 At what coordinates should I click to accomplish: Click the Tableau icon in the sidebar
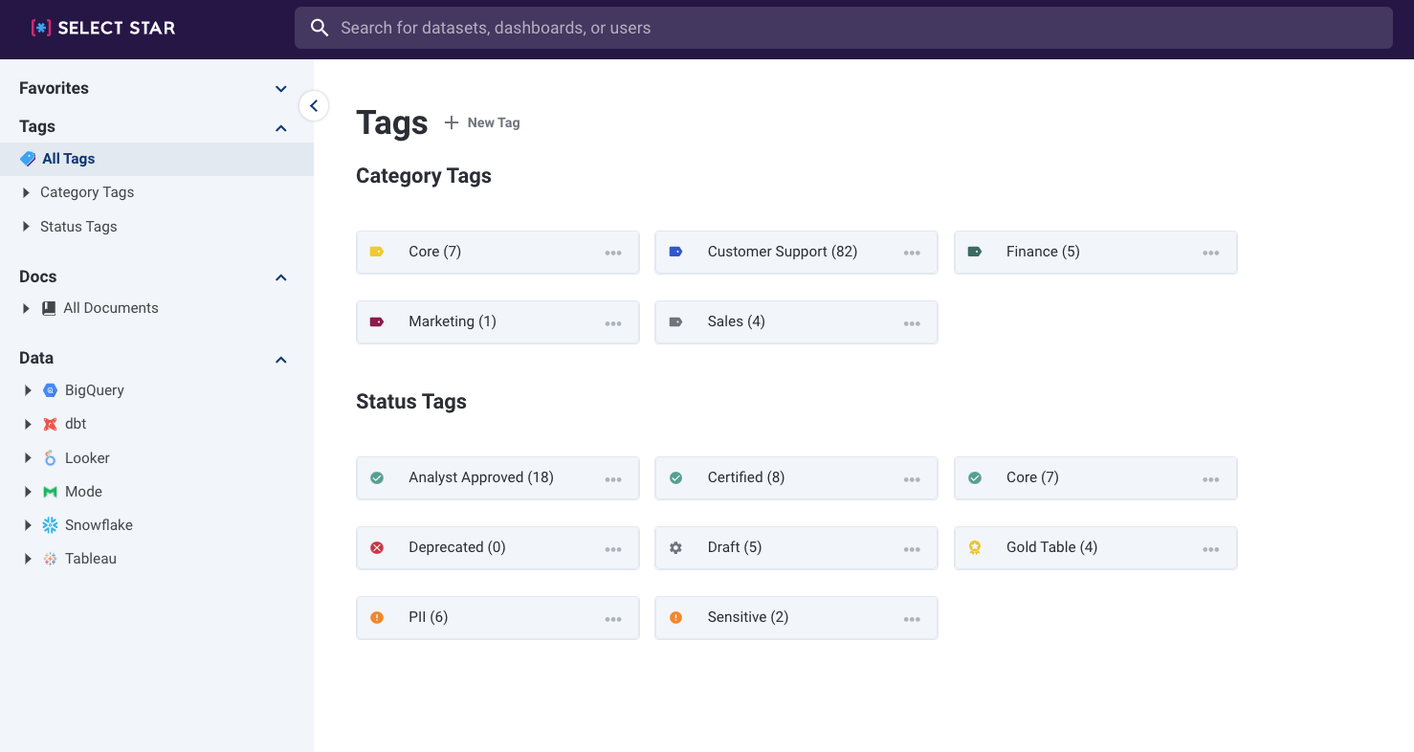point(51,559)
